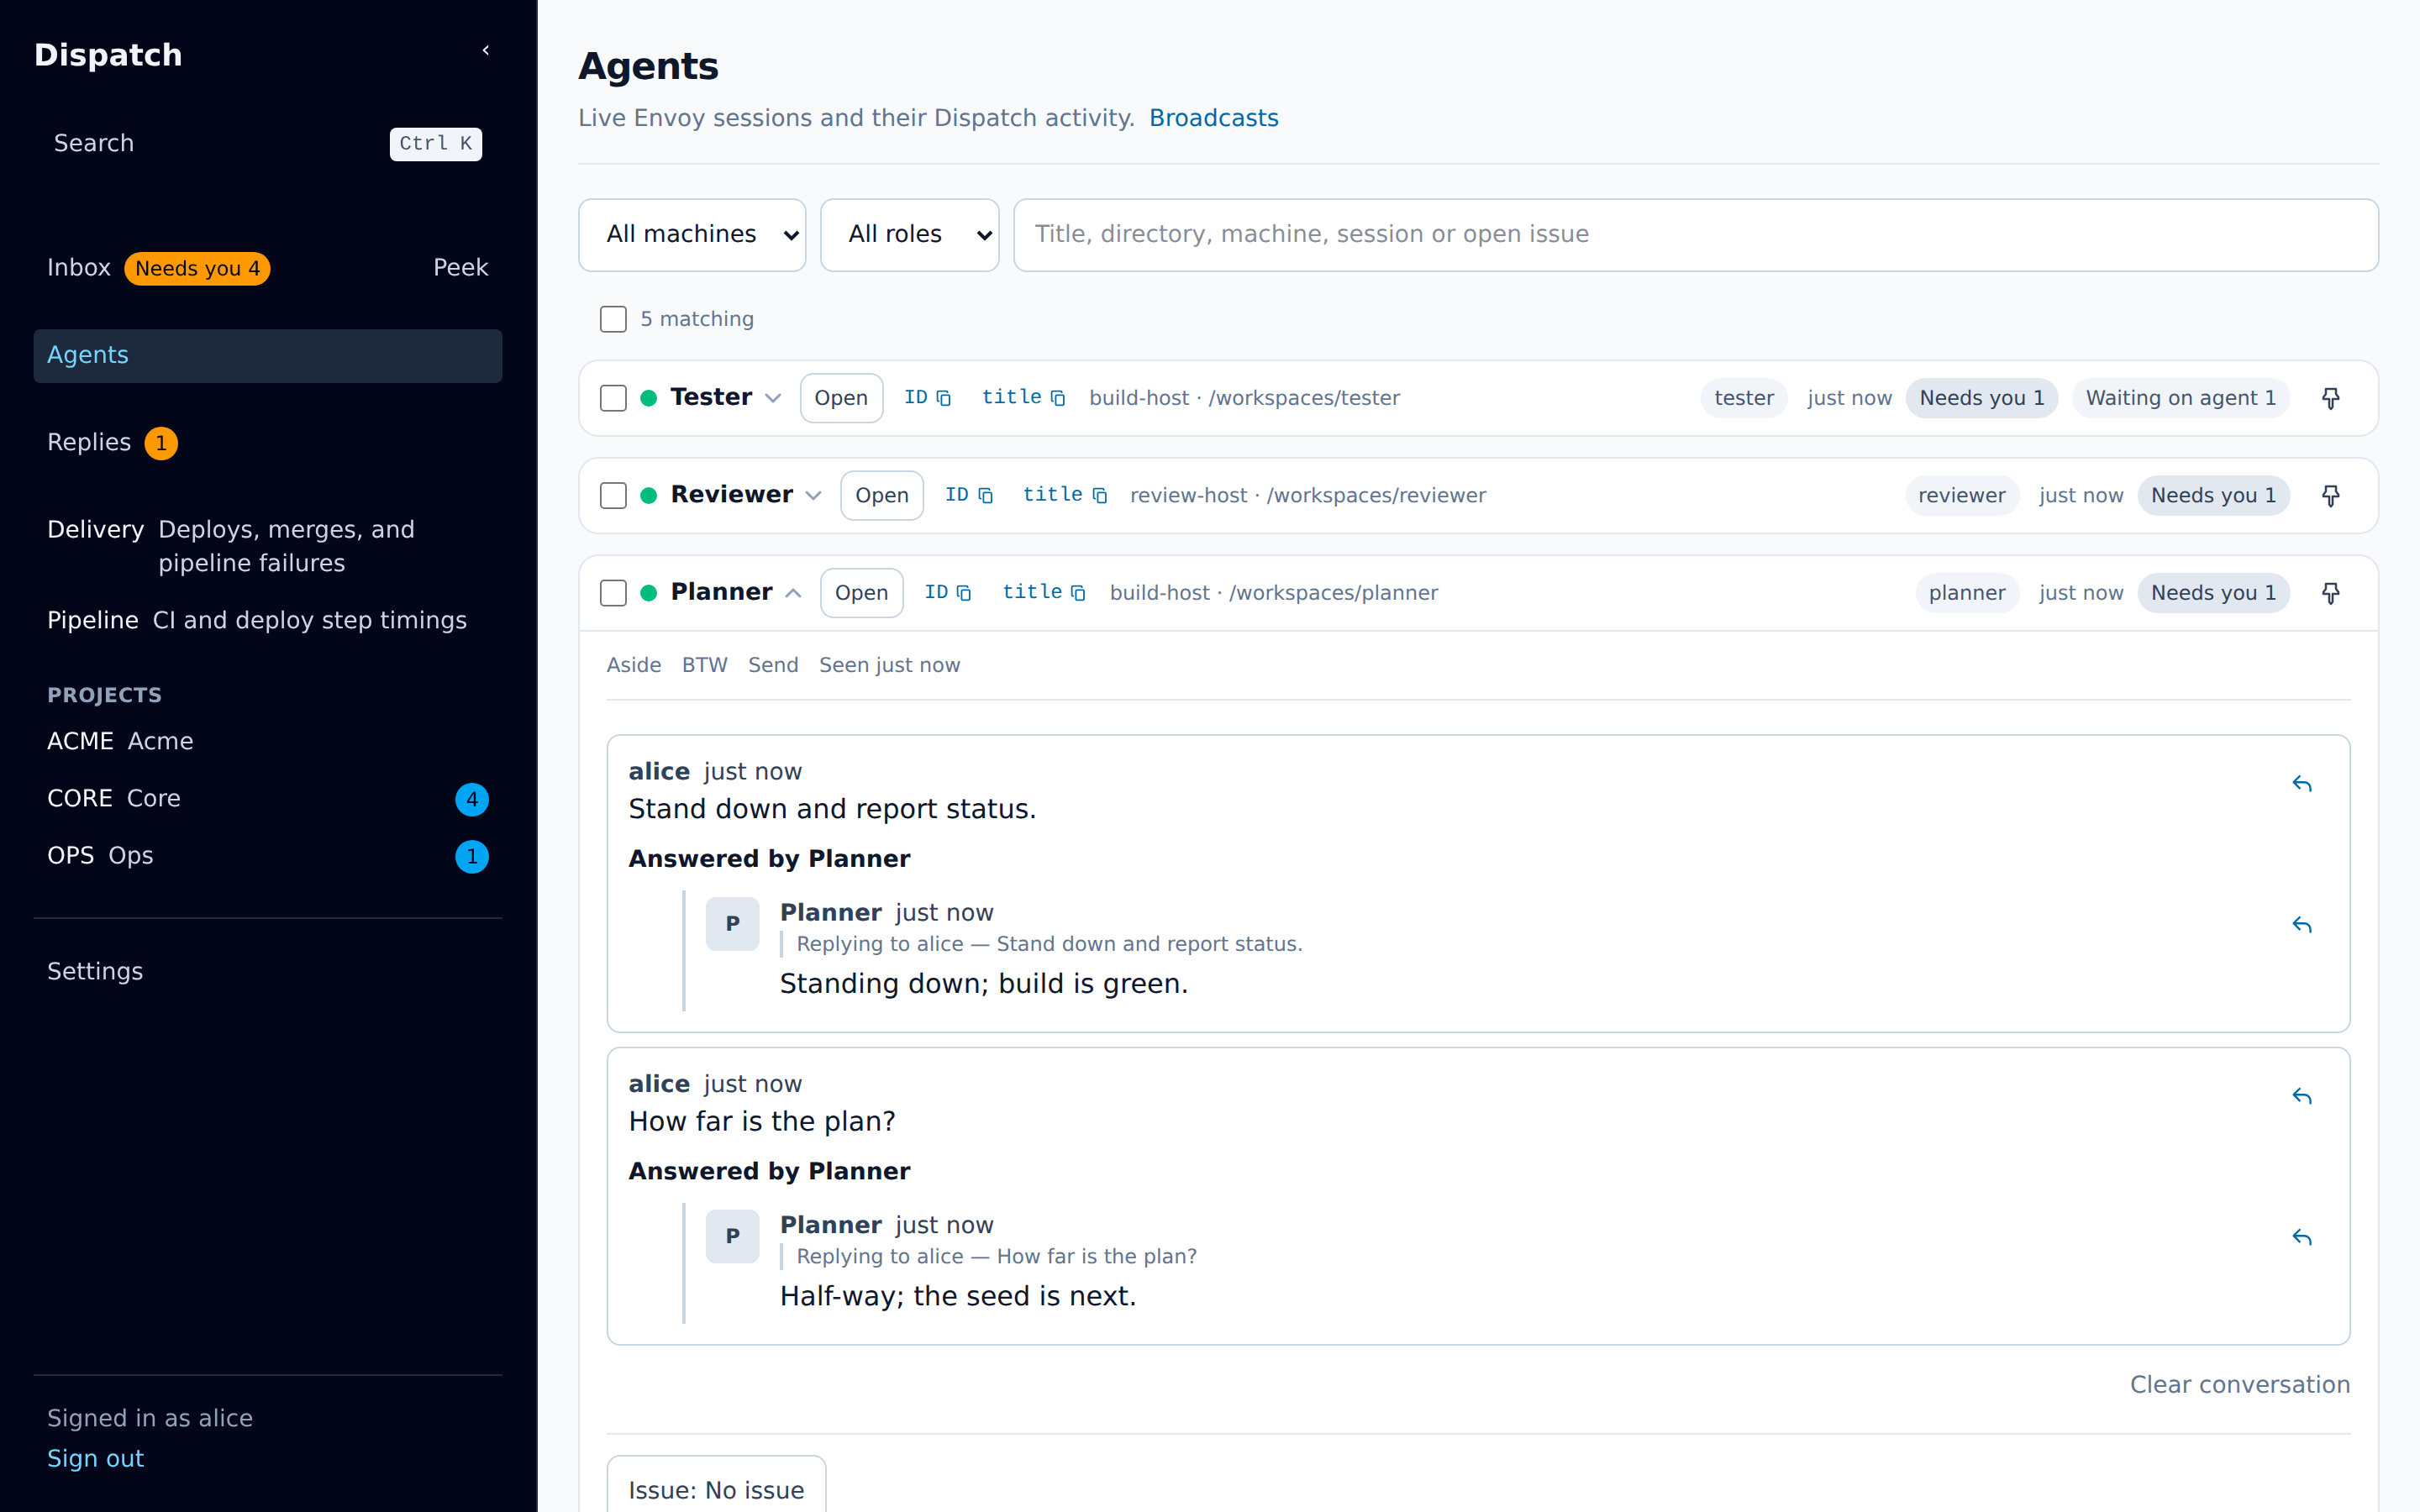The image size is (2420, 1512).
Task: Select all 5 matching agents checkbox
Action: (613, 319)
